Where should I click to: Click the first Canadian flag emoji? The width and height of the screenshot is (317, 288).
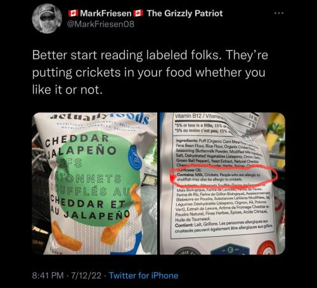(x=73, y=13)
